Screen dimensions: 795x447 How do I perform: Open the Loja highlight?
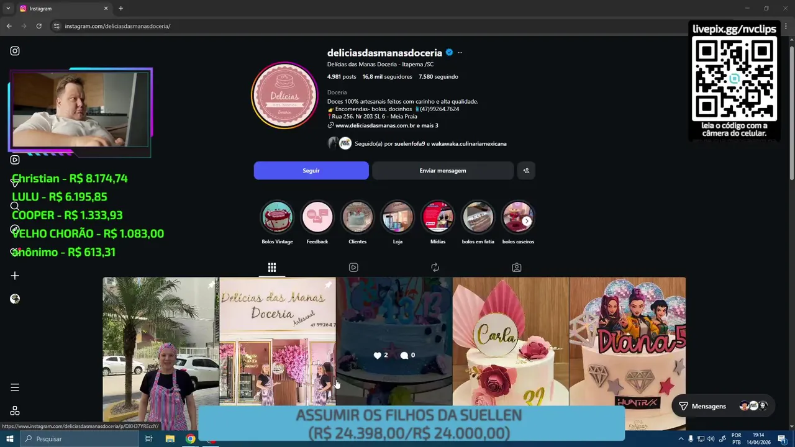(397, 222)
